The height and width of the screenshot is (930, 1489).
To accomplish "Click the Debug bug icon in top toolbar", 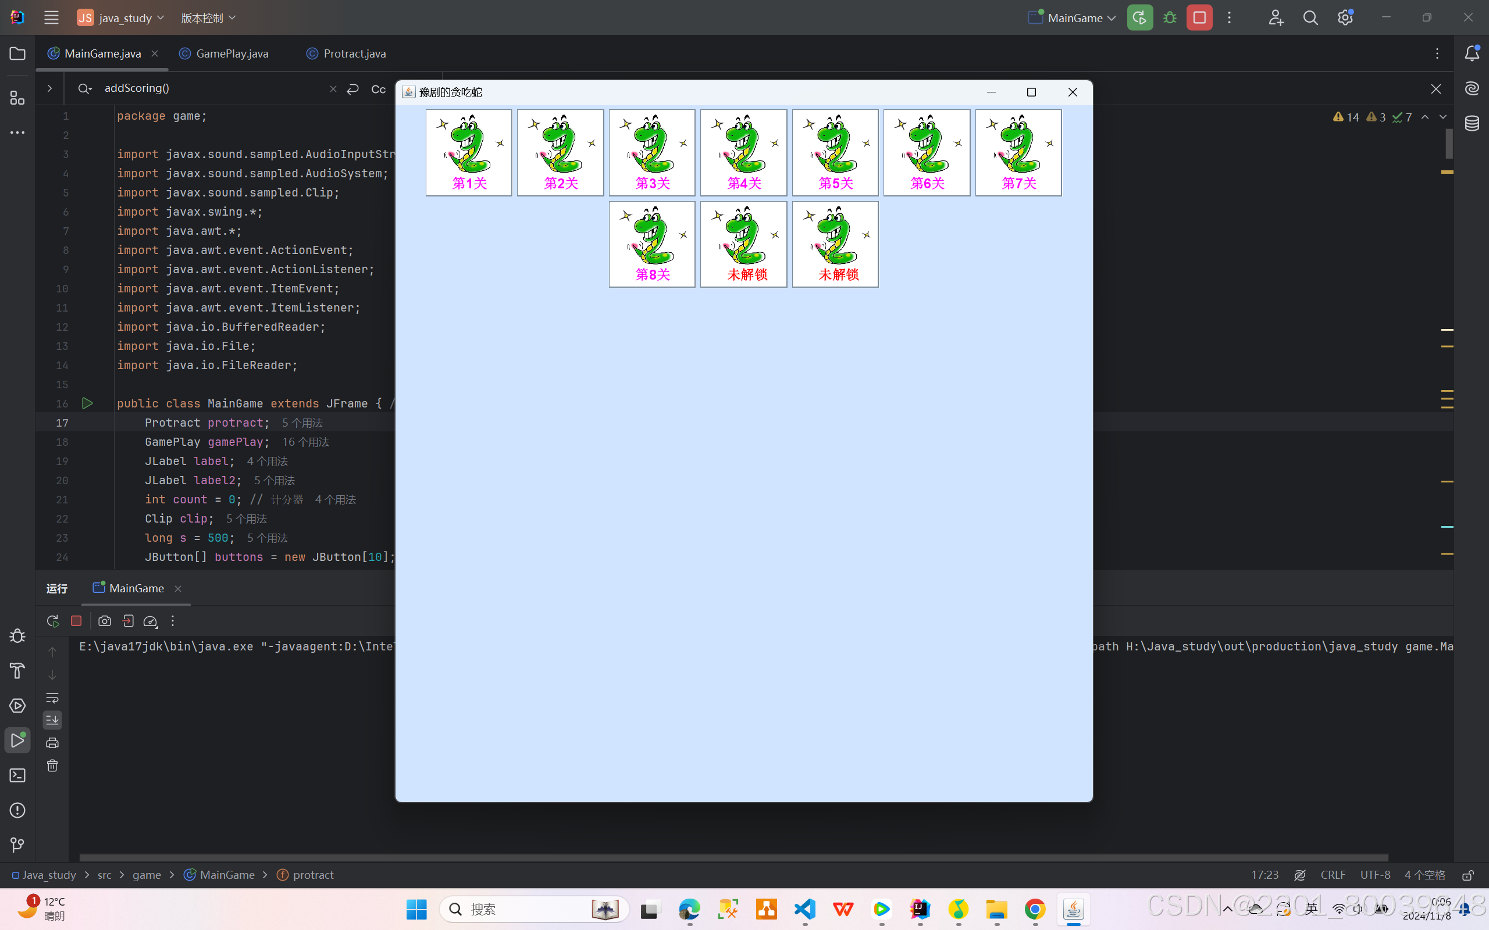I will pos(1170,18).
